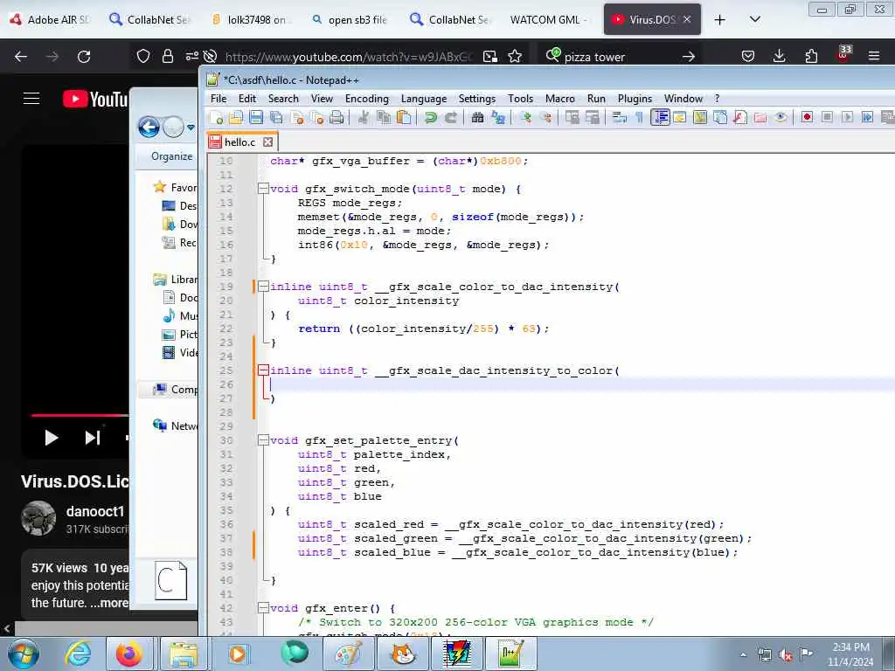Bookmark this page with the star icon
895x671 pixels.
(515, 56)
